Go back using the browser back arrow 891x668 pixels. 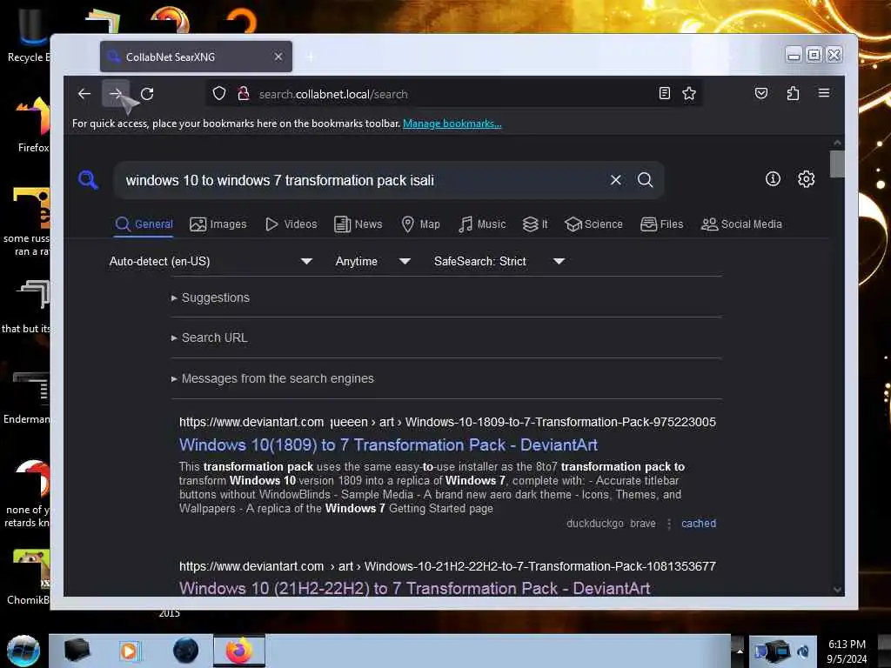84,94
